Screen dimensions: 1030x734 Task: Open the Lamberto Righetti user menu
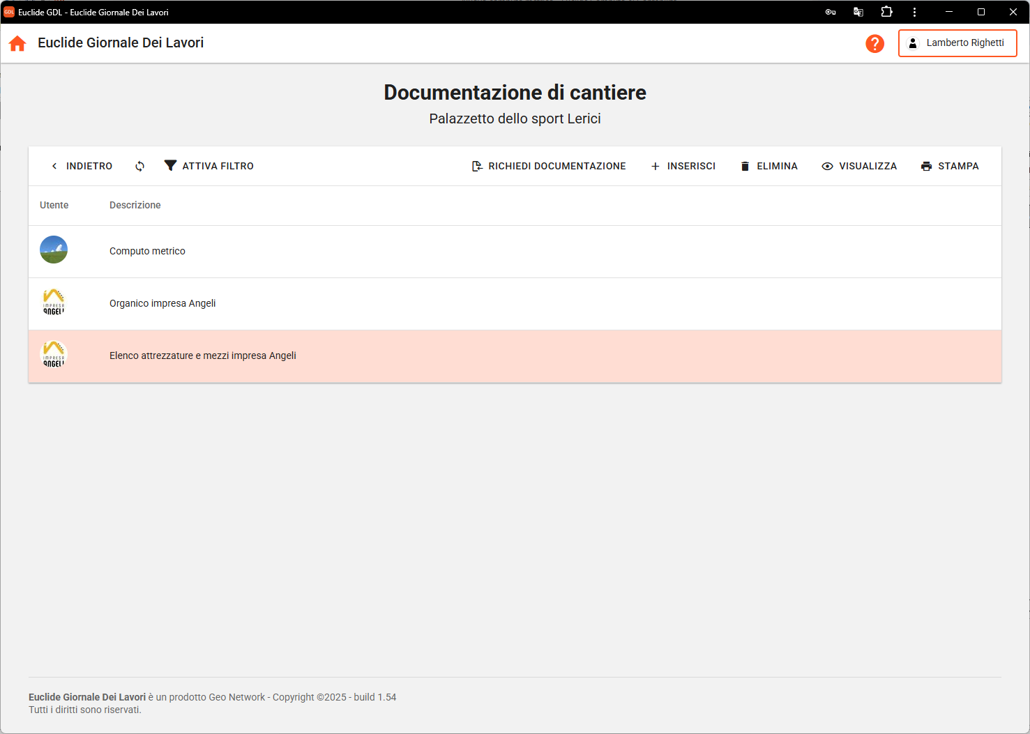[957, 43]
